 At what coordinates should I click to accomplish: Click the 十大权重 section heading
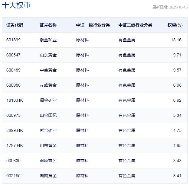point(16,5)
